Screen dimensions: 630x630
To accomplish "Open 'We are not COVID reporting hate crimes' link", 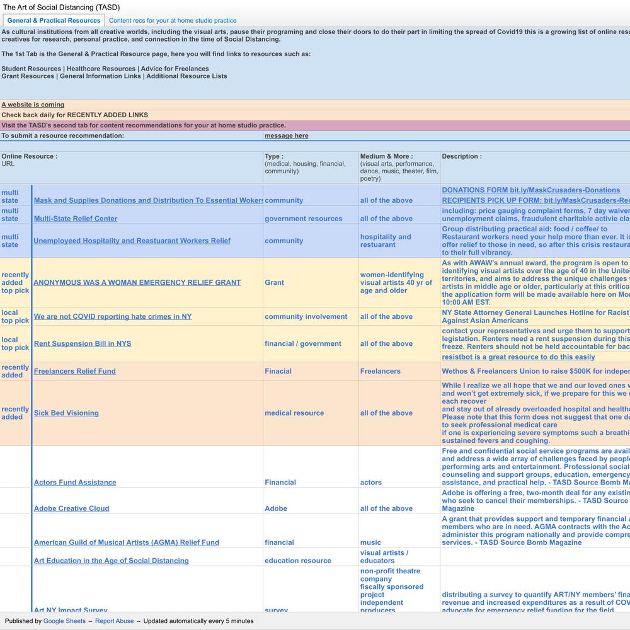I will coord(113,317).
